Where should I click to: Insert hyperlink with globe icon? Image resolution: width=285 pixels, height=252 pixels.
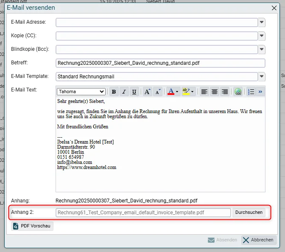pos(238,91)
